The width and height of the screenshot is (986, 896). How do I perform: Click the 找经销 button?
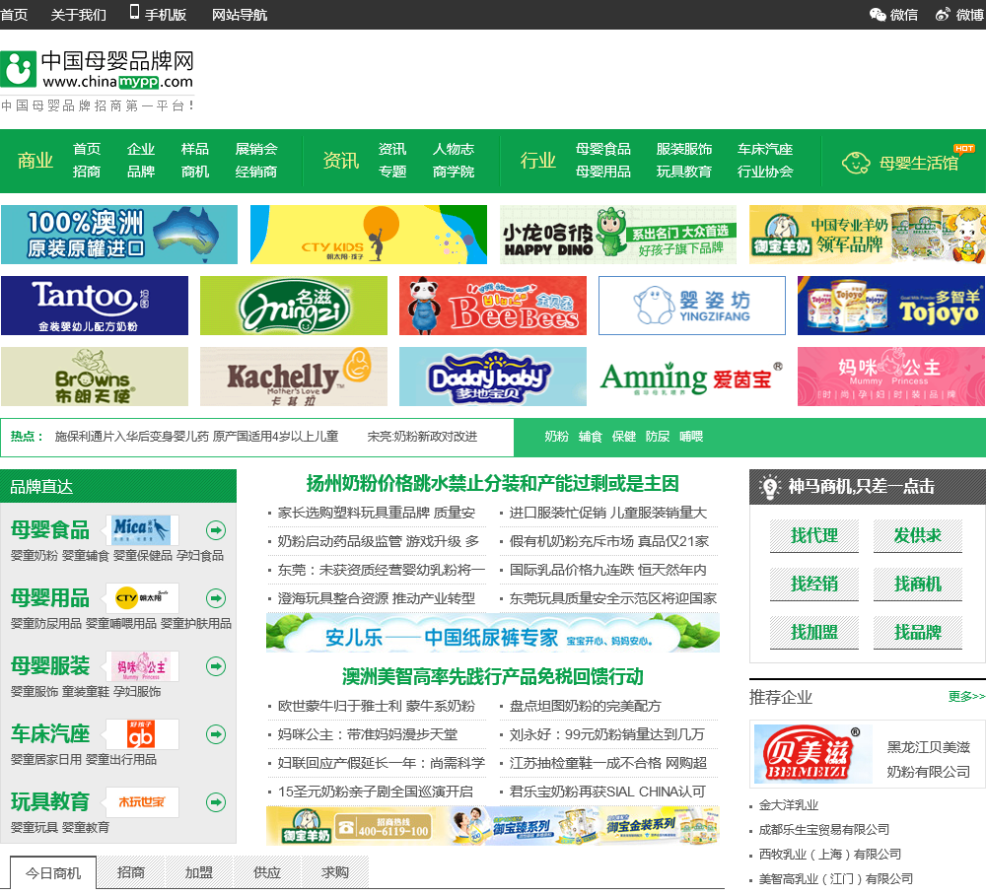pos(813,585)
